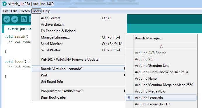Open the Edit menu

tap(14, 11)
